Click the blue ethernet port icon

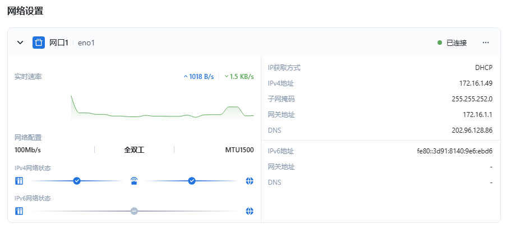[39, 43]
